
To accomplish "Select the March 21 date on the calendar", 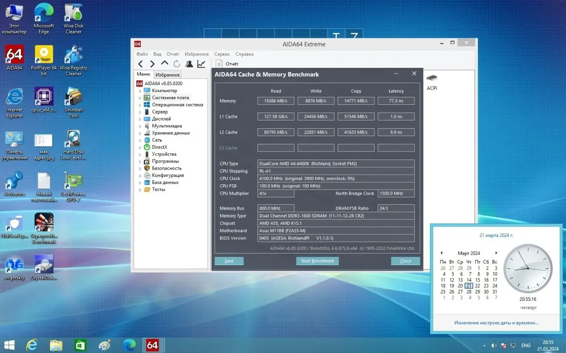I will point(468,286).
